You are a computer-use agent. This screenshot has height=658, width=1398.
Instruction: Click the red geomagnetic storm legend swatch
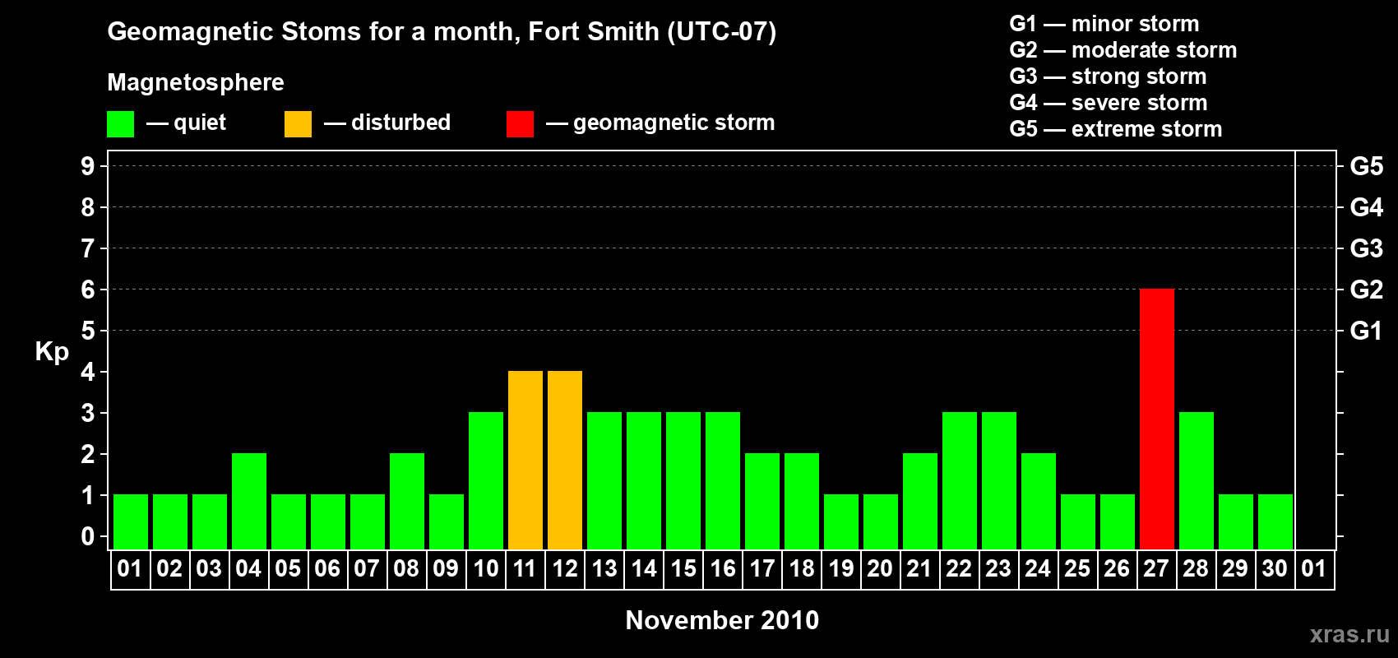(x=520, y=124)
